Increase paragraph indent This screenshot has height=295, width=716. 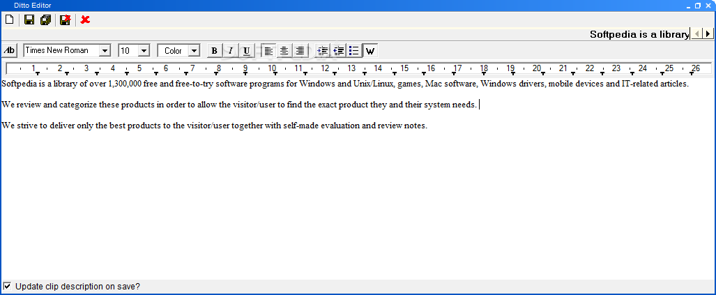click(323, 51)
